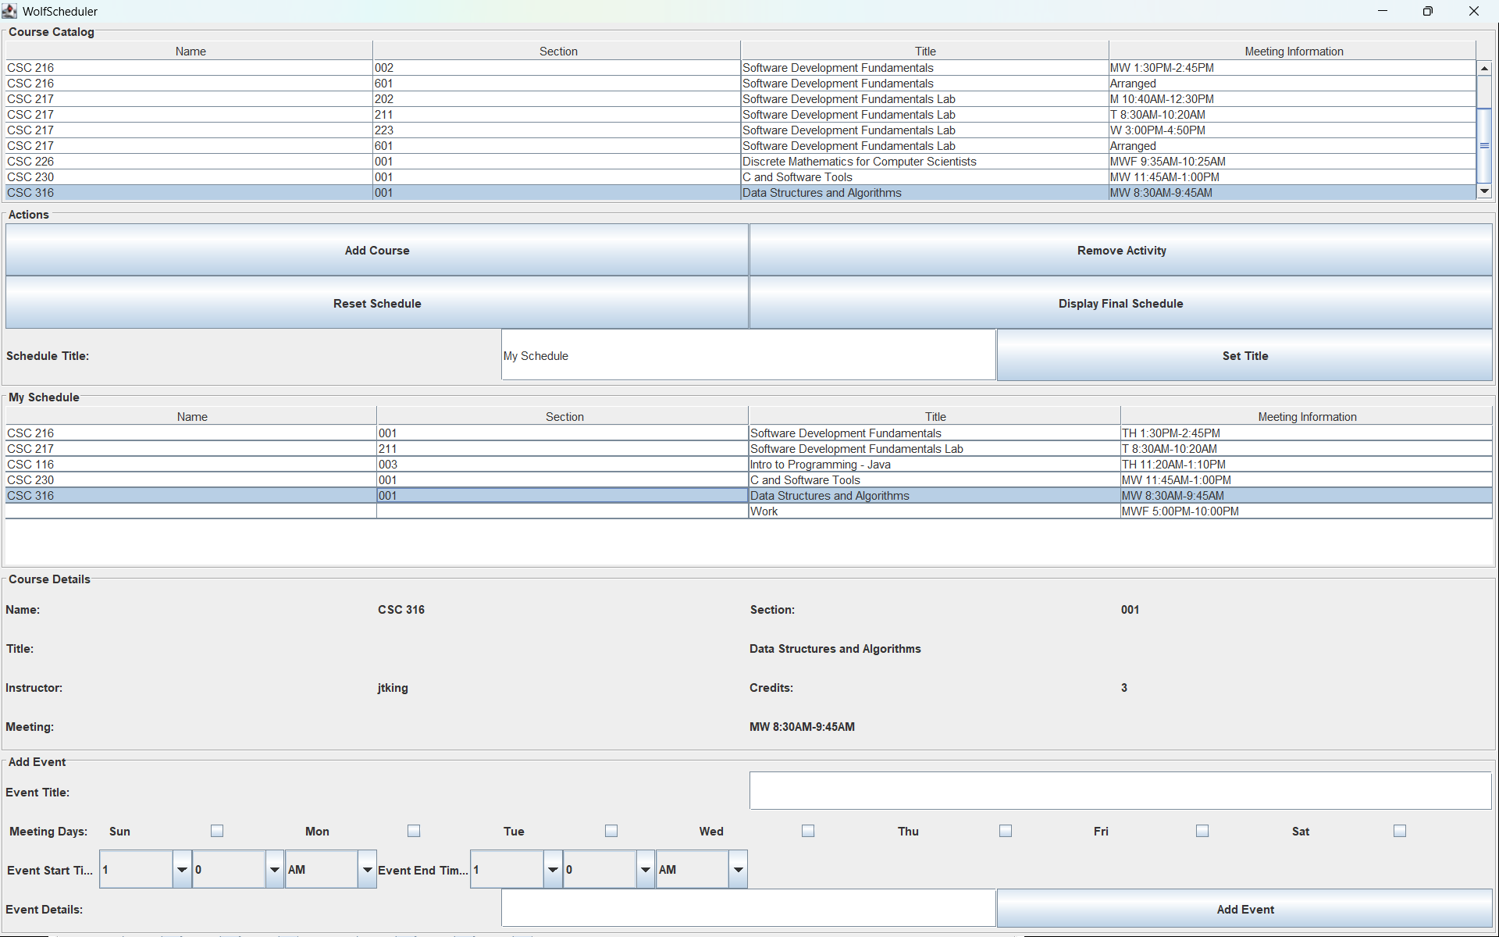Toggle the Mon meeting day checkbox
The height and width of the screenshot is (937, 1499).
[414, 831]
